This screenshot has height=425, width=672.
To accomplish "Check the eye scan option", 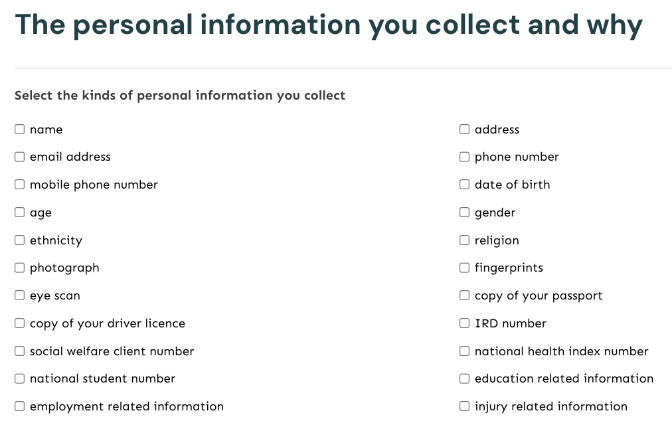I will (x=20, y=296).
